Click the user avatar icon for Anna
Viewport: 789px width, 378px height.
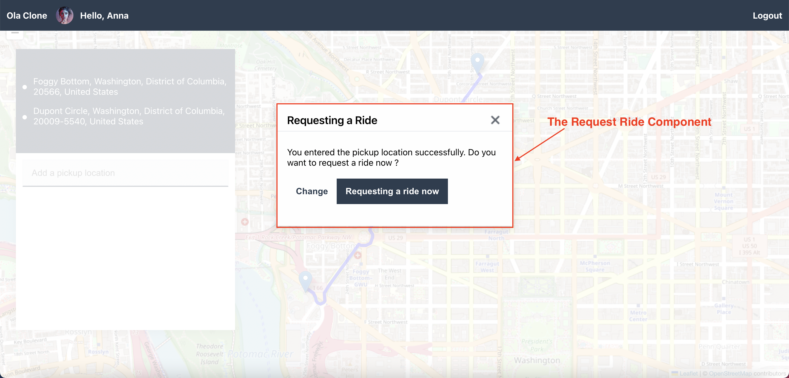coord(65,15)
